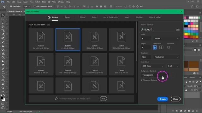The image size is (202, 113).
Task: Select the Path Selection tool
Action: click(3, 77)
